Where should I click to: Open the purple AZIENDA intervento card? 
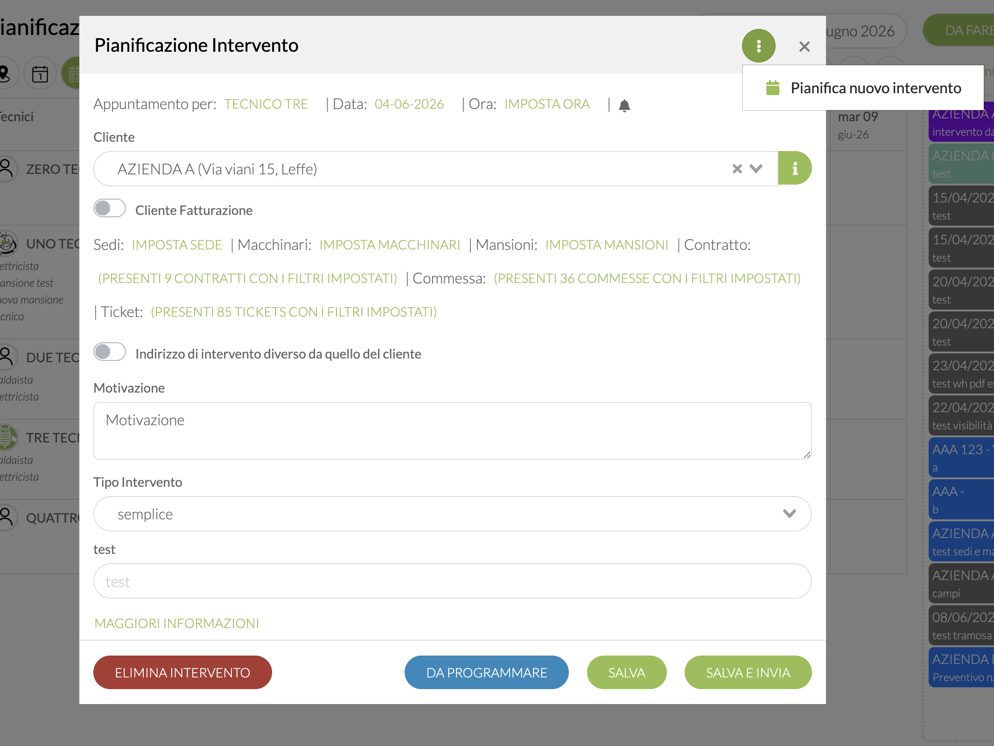coord(961,122)
